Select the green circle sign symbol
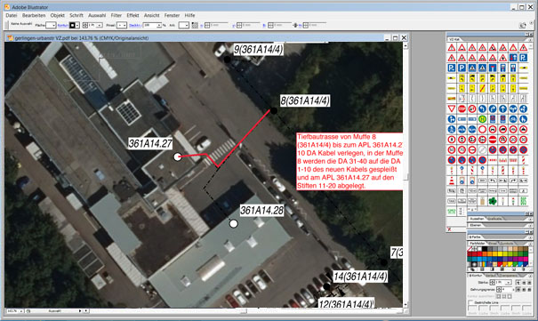This screenshot has height=321, width=538. [x=482, y=119]
